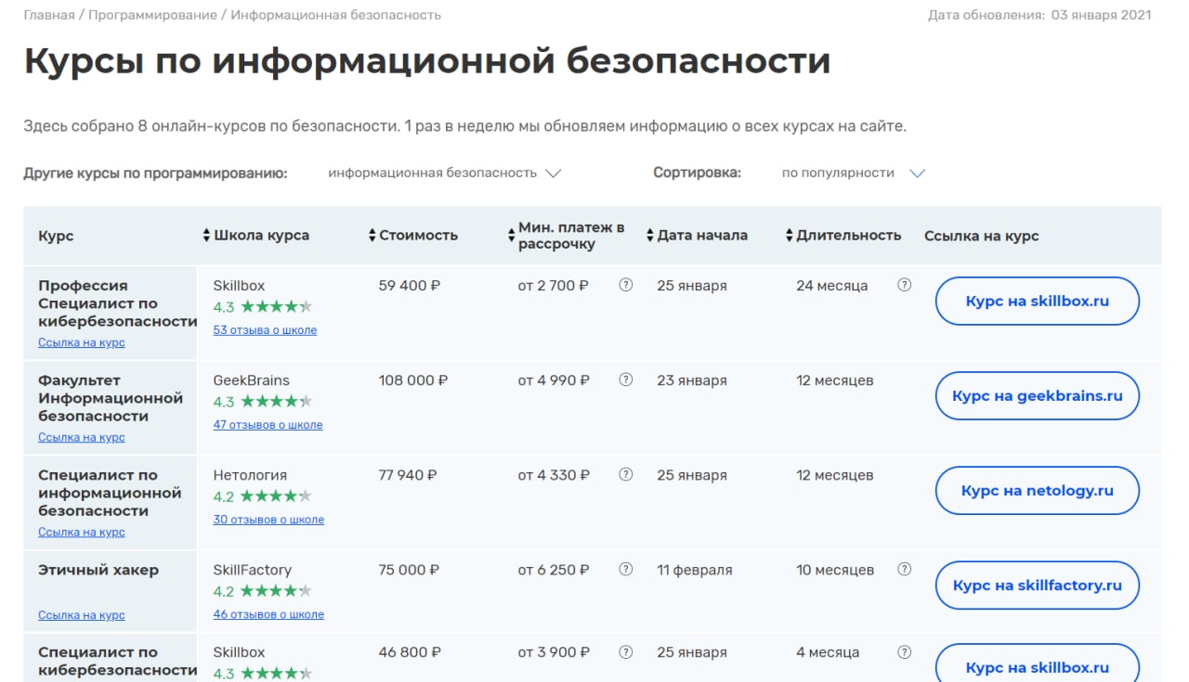Click the price 75 000 ₽
Screen dimensions: 1189x682
409,570
